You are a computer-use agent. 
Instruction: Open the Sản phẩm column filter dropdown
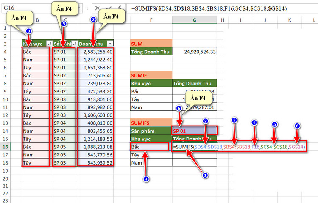[75, 44]
